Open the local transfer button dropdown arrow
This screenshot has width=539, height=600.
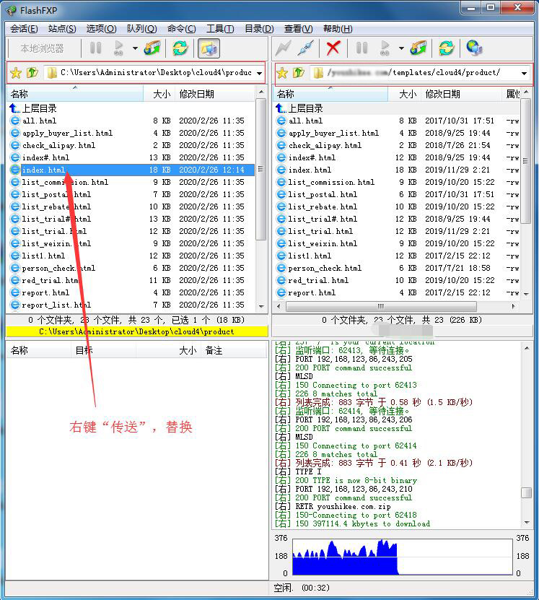click(135, 48)
